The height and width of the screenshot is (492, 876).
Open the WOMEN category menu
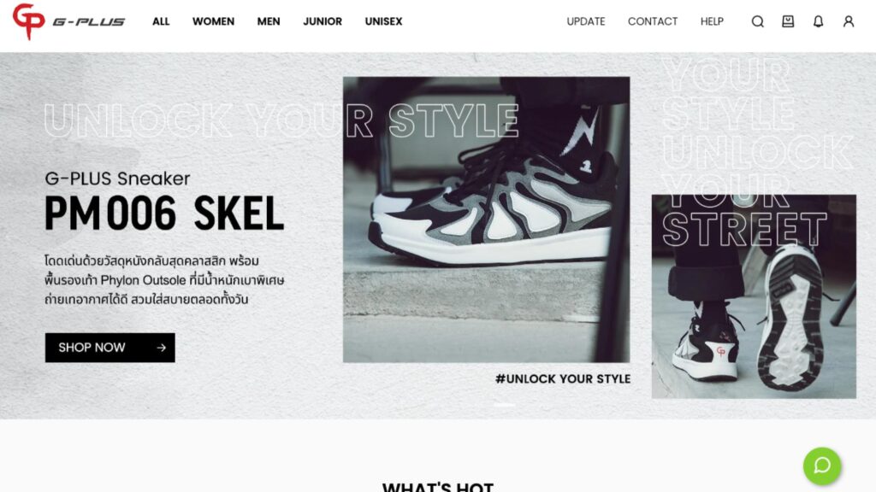[x=213, y=21]
